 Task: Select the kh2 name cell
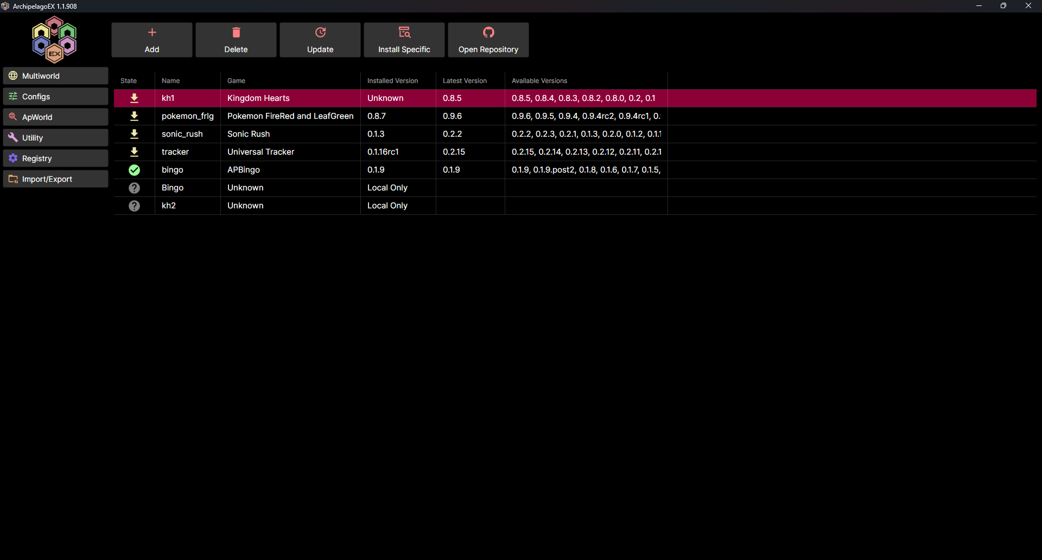pyautogui.click(x=188, y=206)
